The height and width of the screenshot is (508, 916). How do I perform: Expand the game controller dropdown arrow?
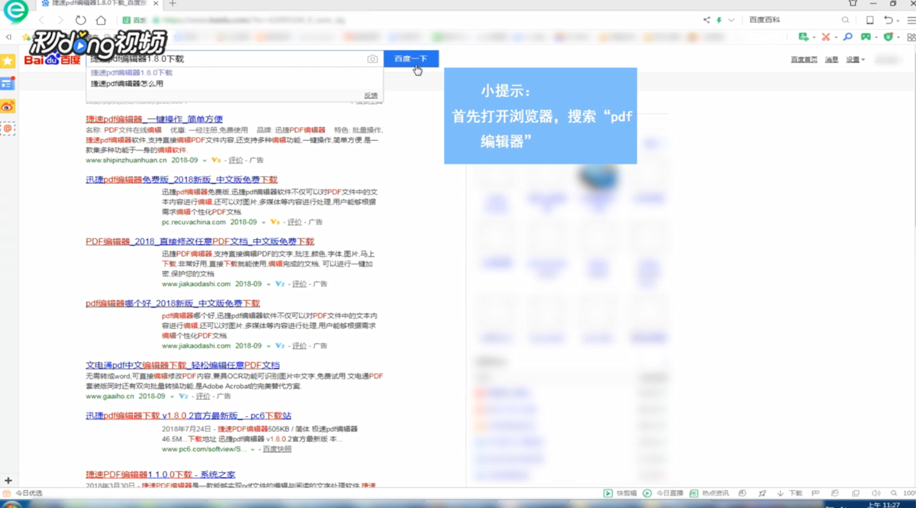(876, 37)
